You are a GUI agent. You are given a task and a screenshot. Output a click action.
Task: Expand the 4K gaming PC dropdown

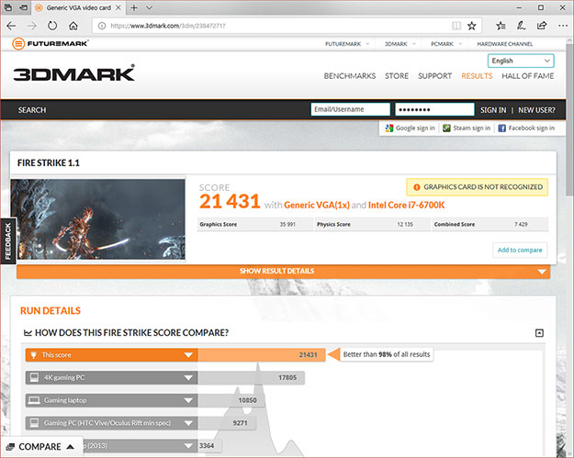click(188, 377)
